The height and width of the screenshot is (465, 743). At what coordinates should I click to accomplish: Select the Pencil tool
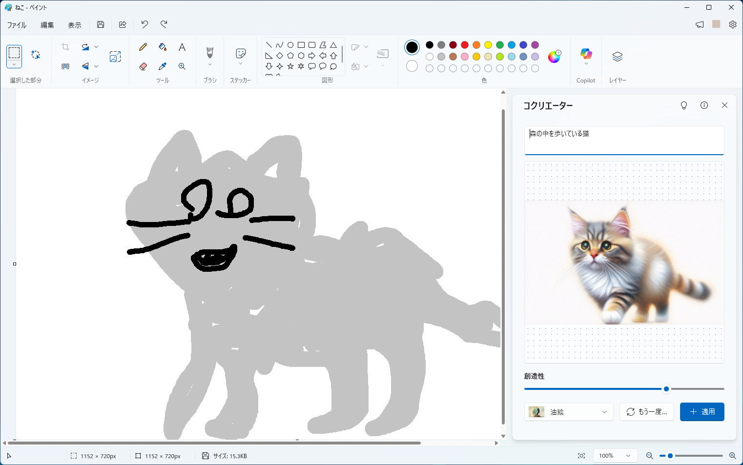(143, 46)
